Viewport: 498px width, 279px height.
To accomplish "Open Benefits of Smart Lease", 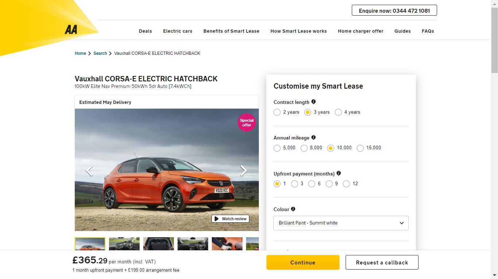I will click(x=232, y=31).
